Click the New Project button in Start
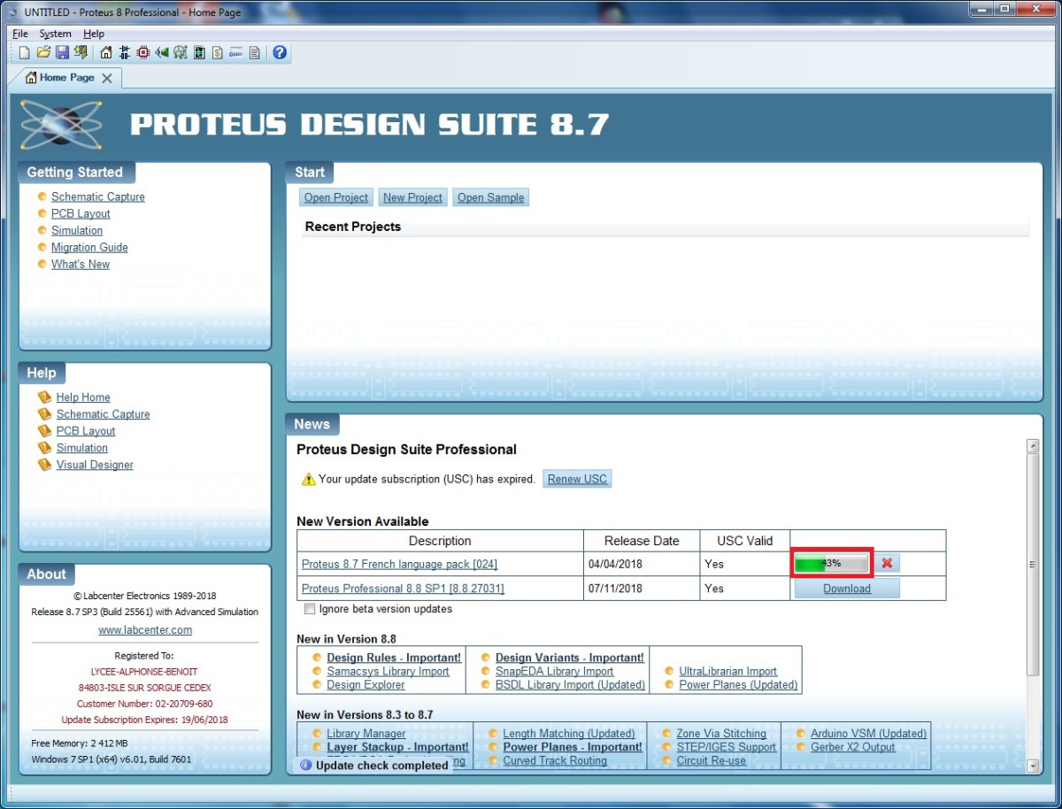 point(412,197)
